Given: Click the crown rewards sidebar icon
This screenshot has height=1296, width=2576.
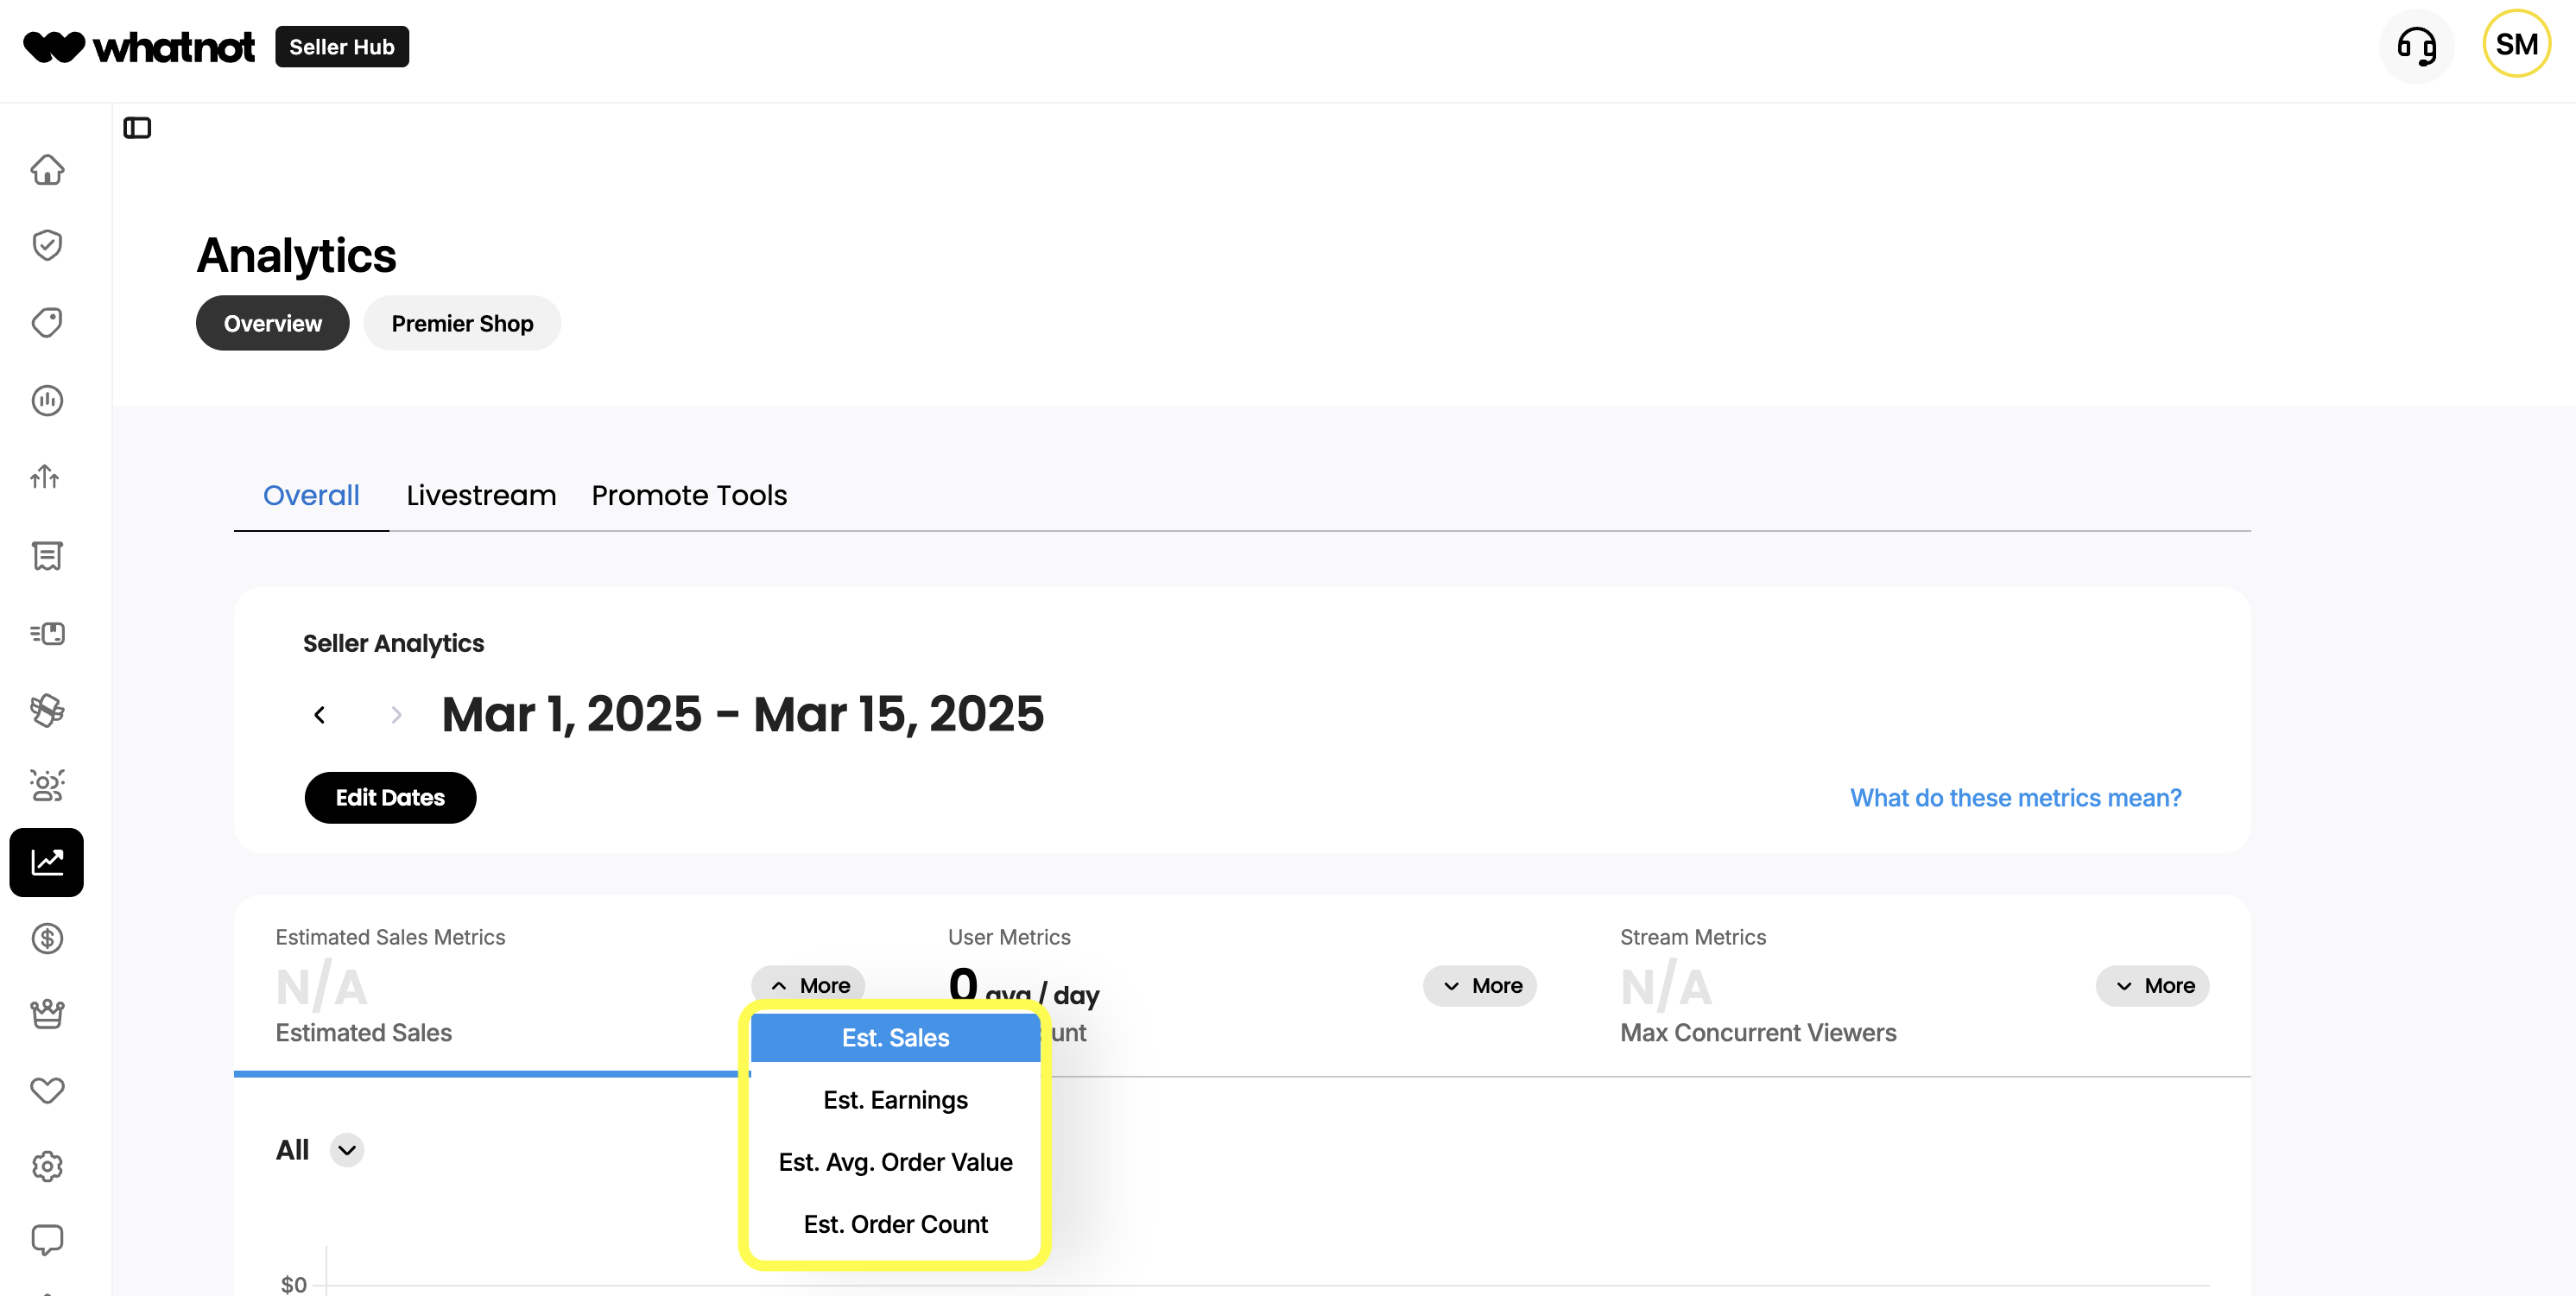Looking at the screenshot, I should coord(47,1014).
